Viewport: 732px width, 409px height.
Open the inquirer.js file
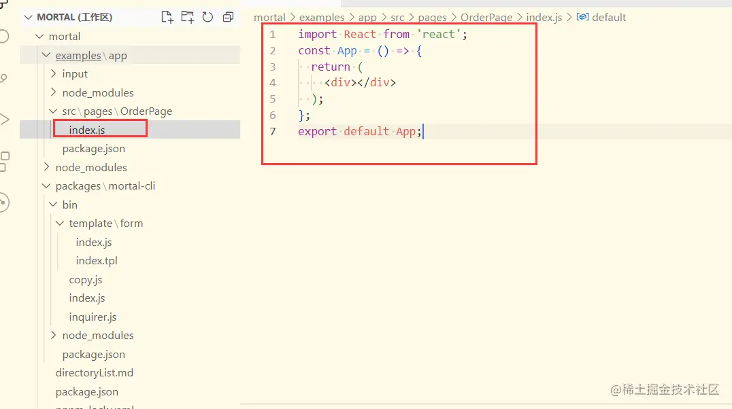pos(93,317)
